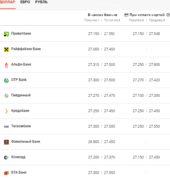Click the Райффайзен Банк logo icon
This screenshot has height=180, width=170.
click(x=6, y=50)
